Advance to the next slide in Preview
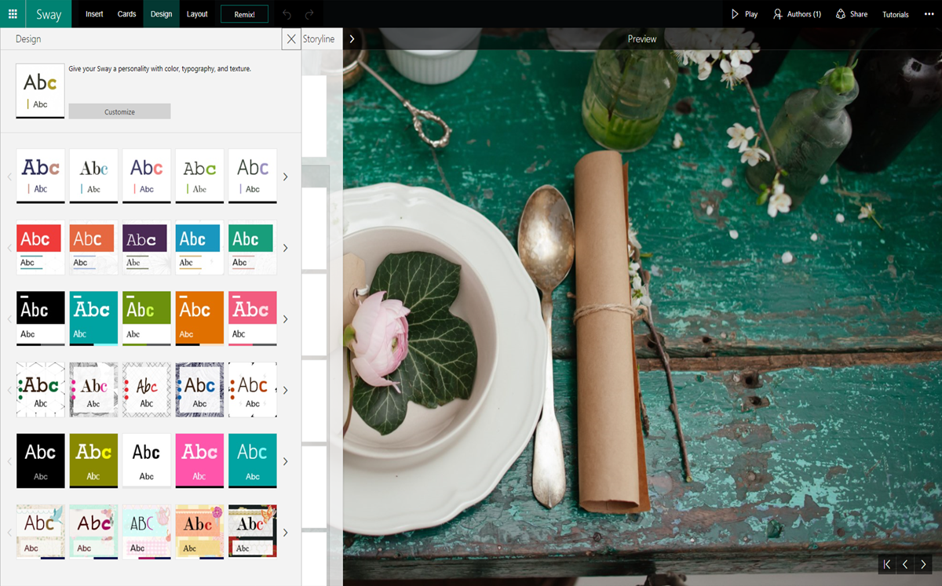942x586 pixels. [x=922, y=564]
